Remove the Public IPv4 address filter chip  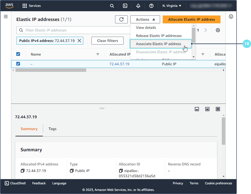[x=79, y=41]
